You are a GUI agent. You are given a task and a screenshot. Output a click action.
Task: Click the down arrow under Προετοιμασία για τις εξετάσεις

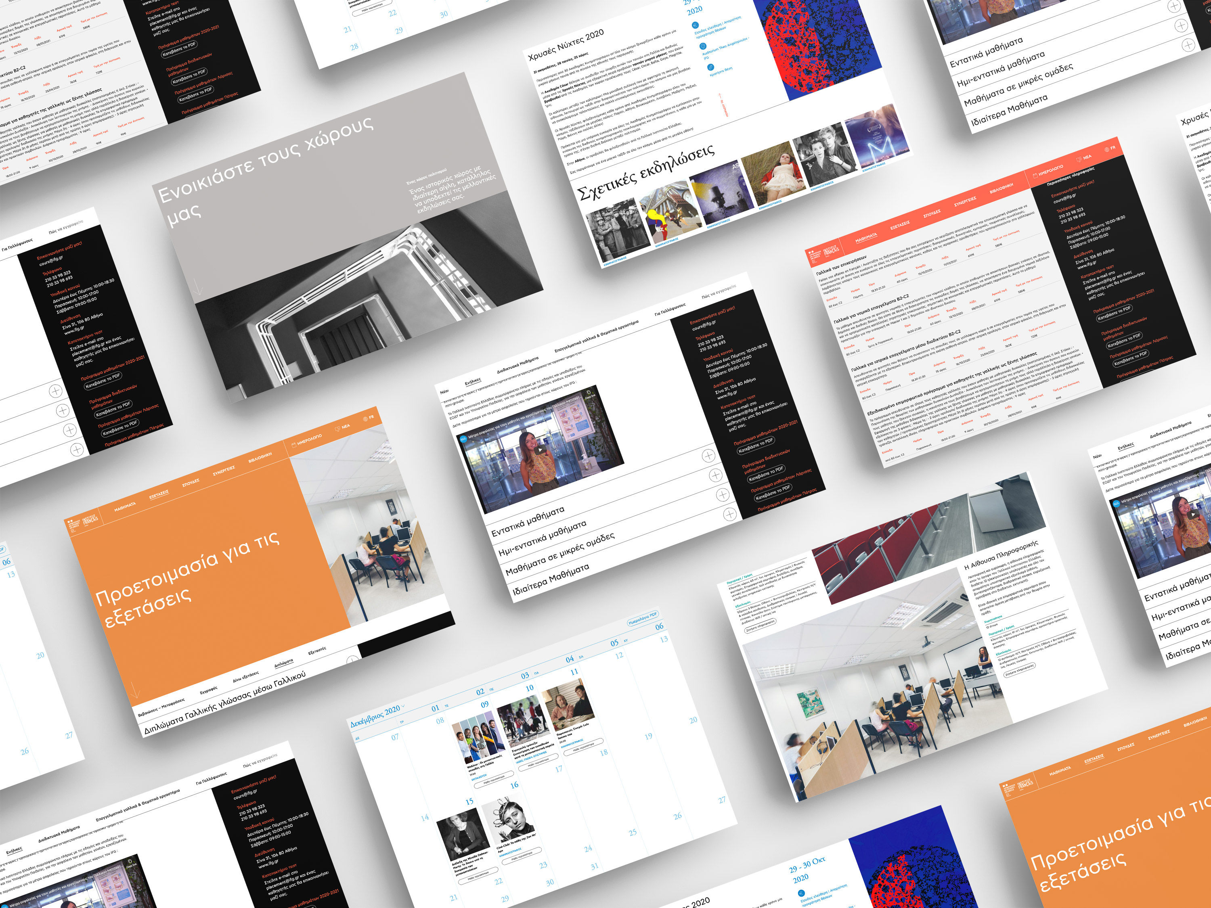(x=134, y=690)
